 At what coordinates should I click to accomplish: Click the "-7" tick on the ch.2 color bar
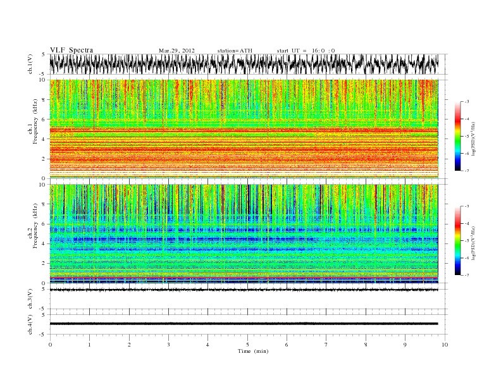[466, 275]
